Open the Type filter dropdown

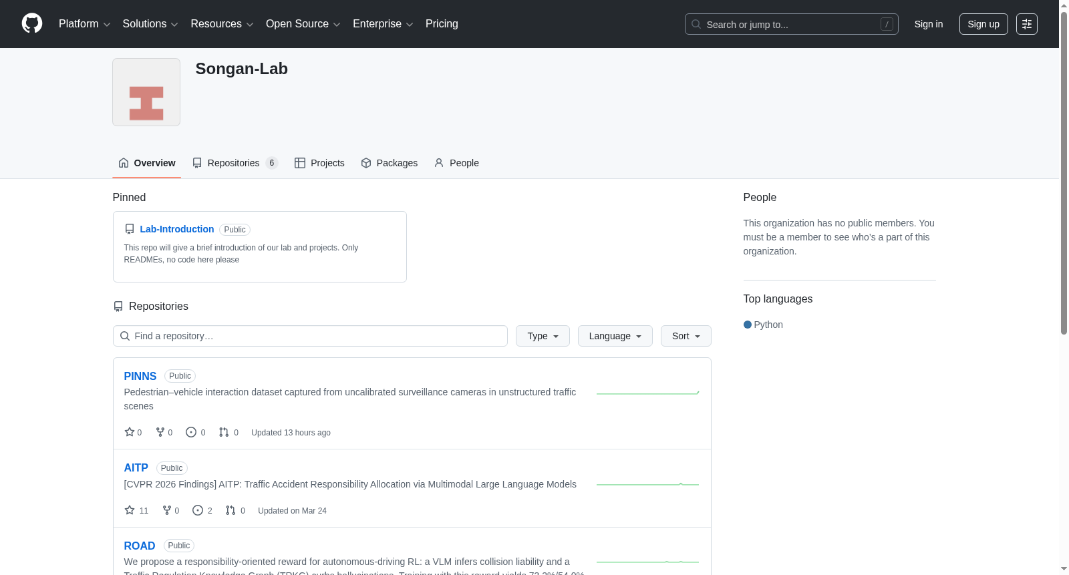[x=543, y=336]
